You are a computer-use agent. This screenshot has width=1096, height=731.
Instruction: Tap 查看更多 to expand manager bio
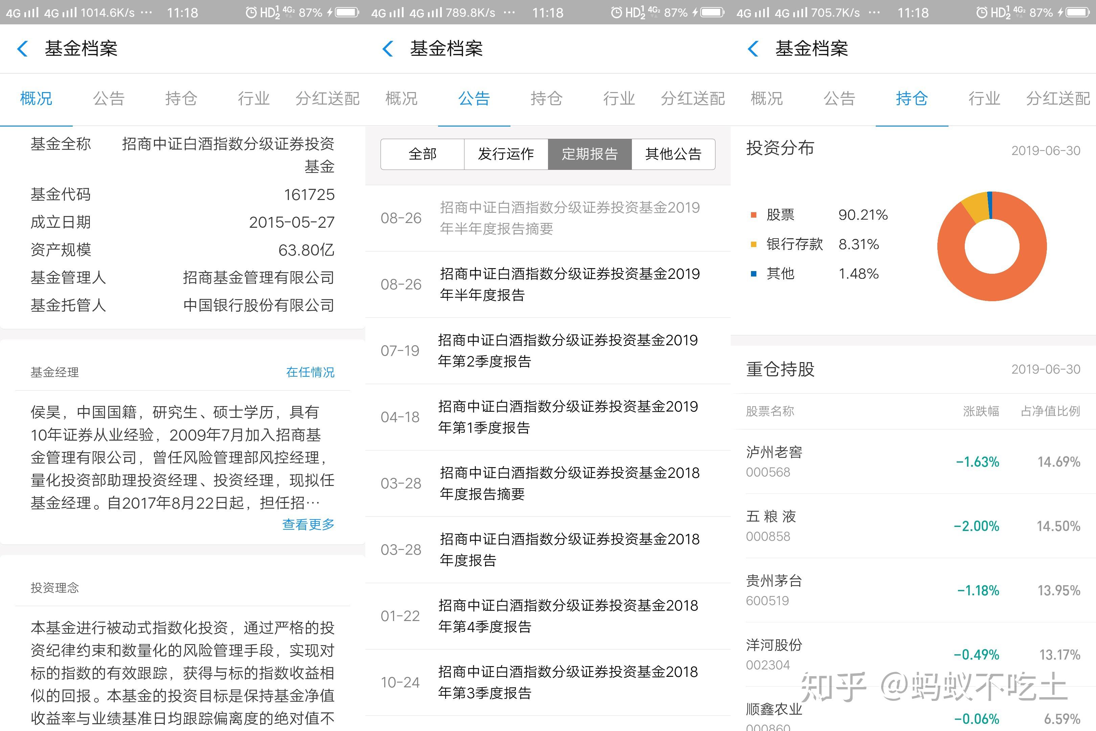(309, 525)
